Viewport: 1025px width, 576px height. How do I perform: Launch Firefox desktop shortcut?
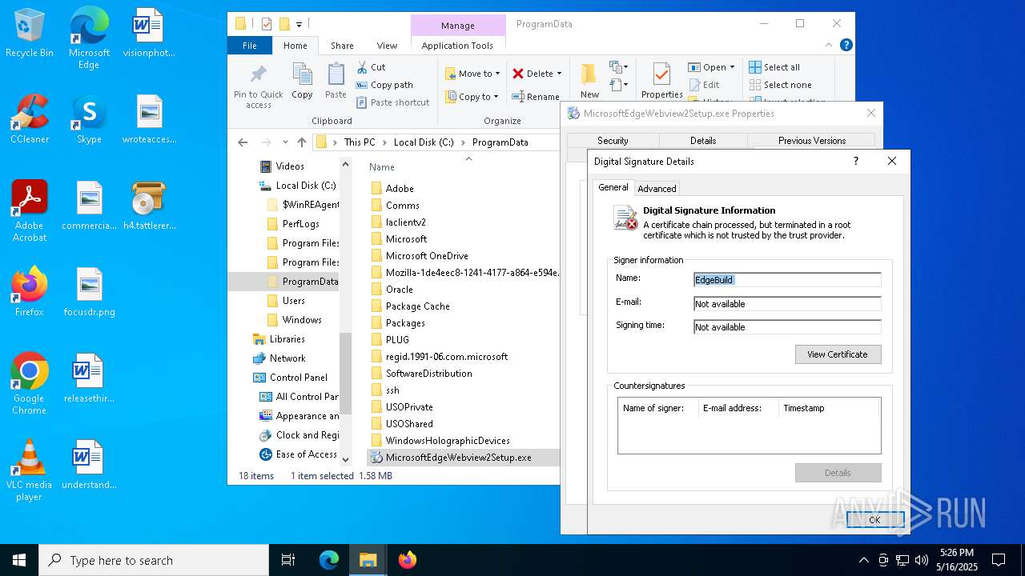tap(30, 291)
